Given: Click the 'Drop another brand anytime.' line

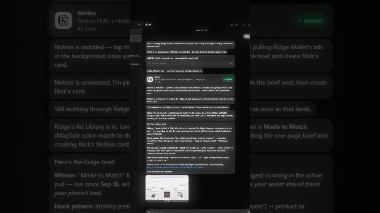Looking at the screenshot, I should point(160,172).
